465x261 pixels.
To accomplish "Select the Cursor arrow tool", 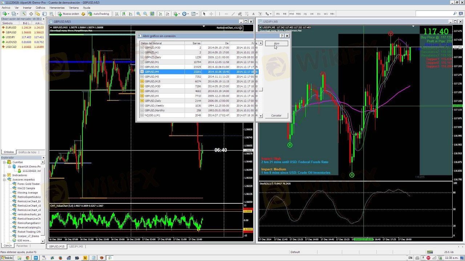I will pos(204,14).
